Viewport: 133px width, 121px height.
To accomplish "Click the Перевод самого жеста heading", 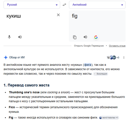I will tap(27, 85).
